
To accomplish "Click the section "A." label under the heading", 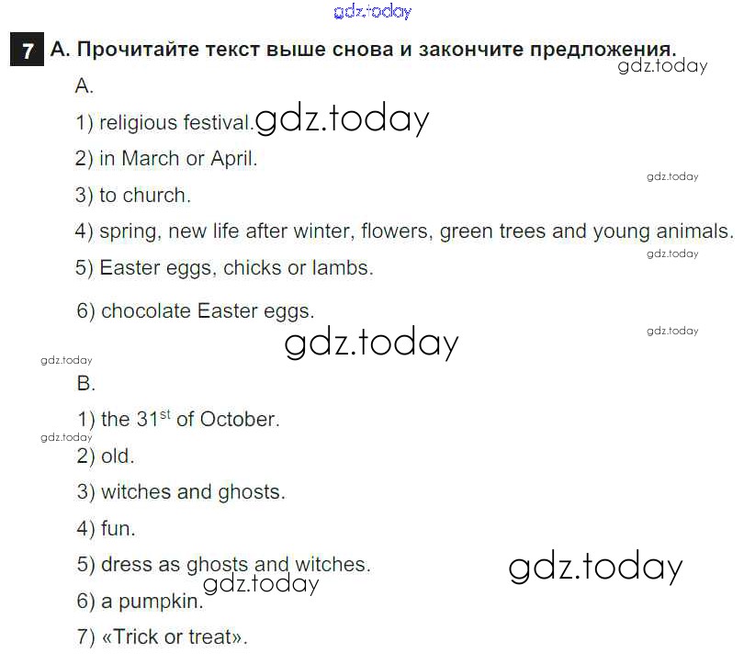I will (x=85, y=86).
